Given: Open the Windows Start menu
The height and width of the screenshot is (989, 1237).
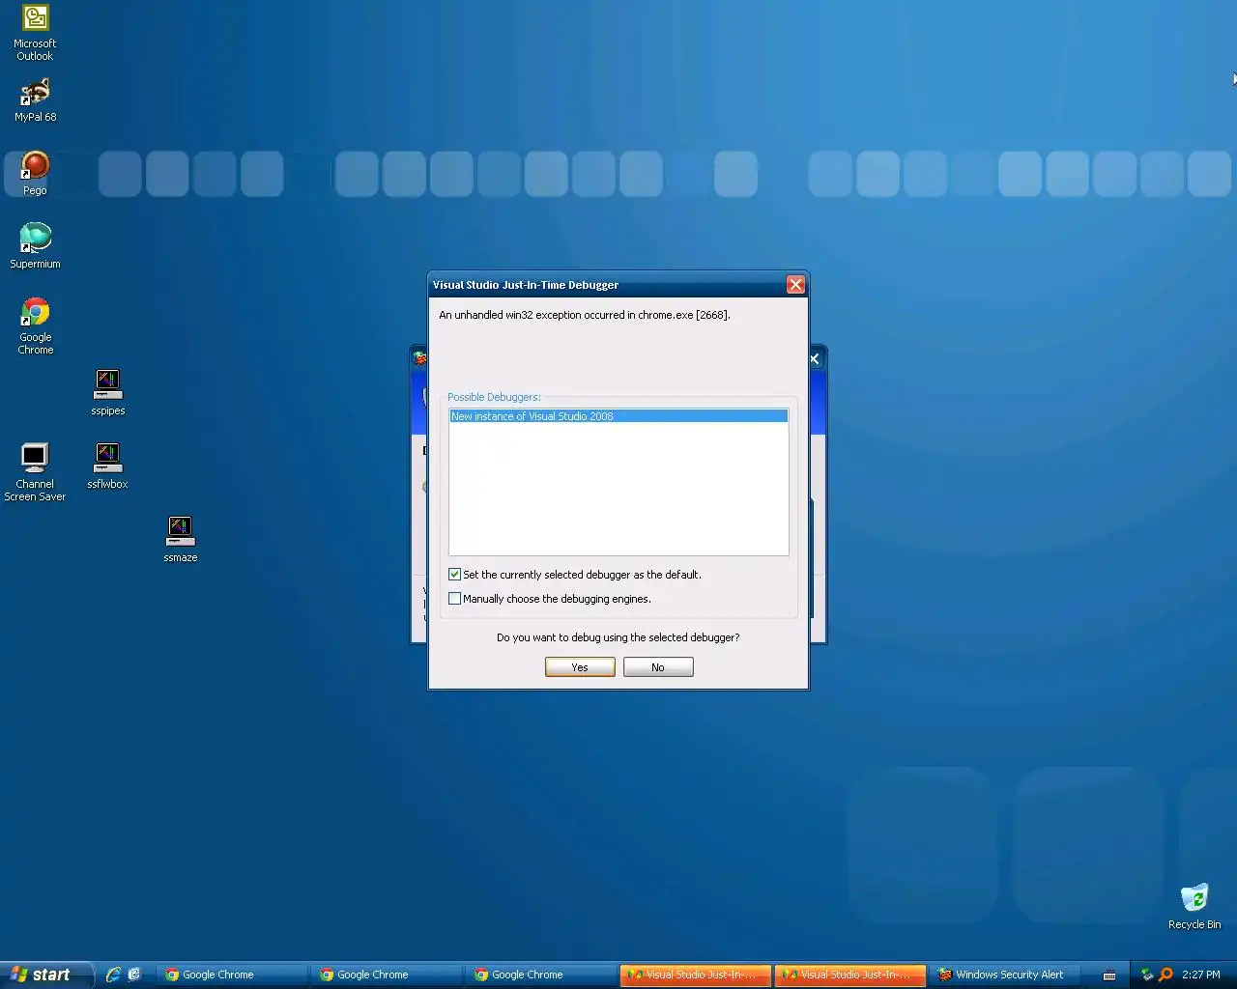Looking at the screenshot, I should click(x=46, y=975).
